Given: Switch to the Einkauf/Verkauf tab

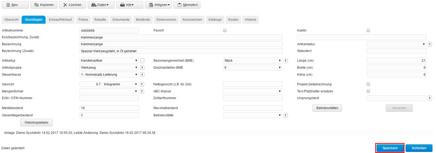Looking at the screenshot, I should click(x=60, y=20).
